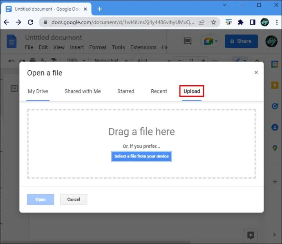Switch to the My Drive tab
Screen dimensions: 282x244
coord(38,91)
